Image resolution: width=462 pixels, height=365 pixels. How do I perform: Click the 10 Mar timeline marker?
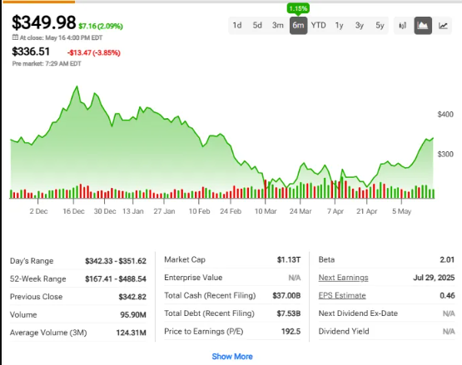266,211
